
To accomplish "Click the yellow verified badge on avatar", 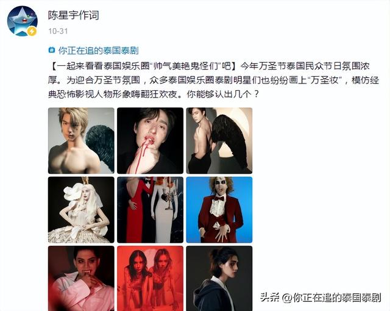I will tap(32, 31).
